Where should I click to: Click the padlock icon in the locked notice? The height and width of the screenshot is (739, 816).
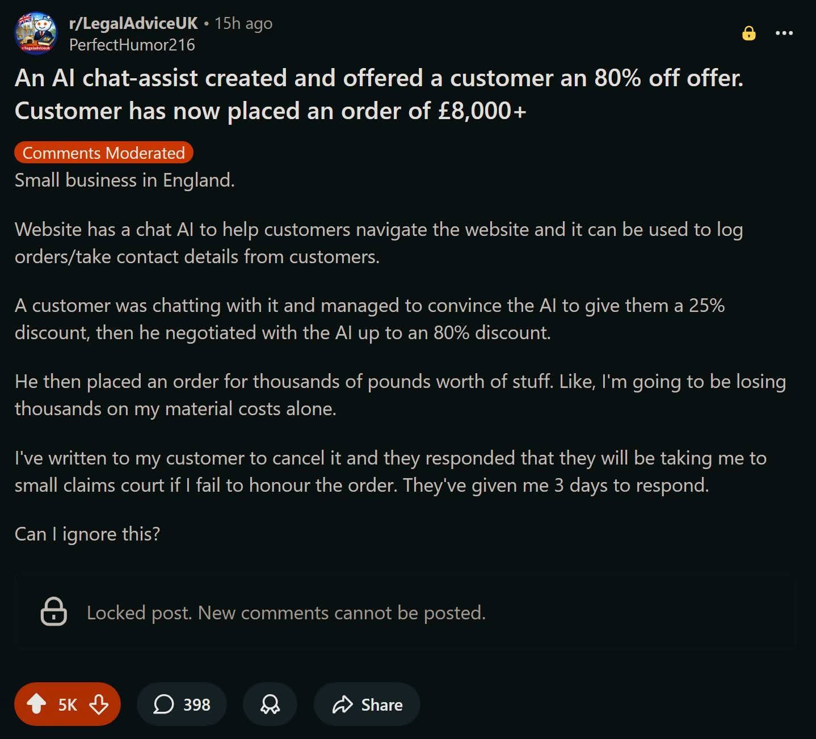click(x=54, y=611)
